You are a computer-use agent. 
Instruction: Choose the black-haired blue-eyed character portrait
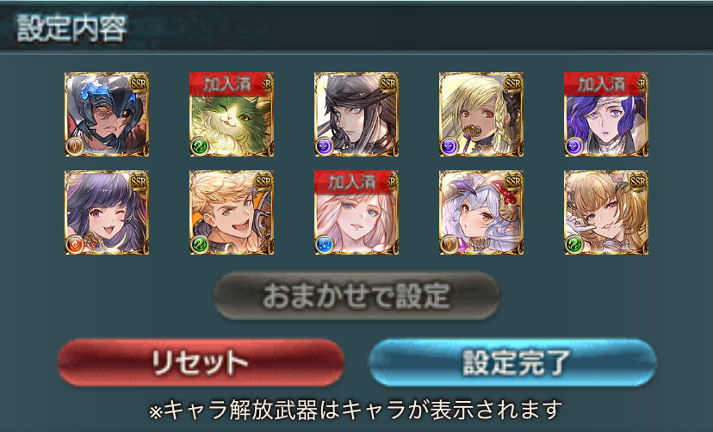tap(356, 114)
